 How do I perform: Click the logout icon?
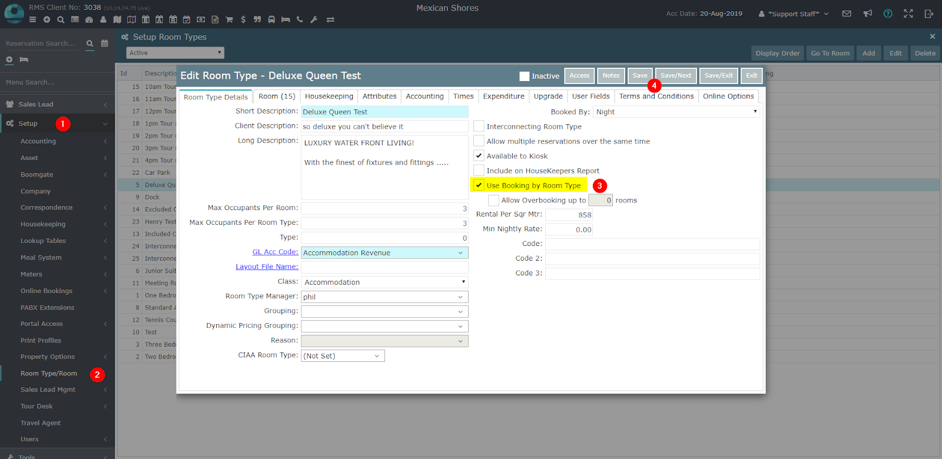tap(929, 14)
